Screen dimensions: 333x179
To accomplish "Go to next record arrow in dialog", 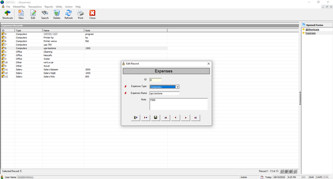I will tap(185, 118).
